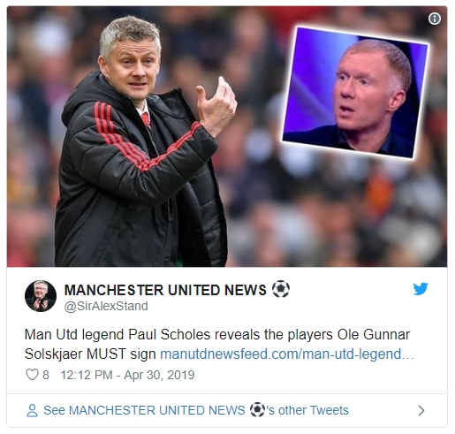Open the manutdnewsfeed.com article link
Screen dimensions: 455x434
tap(287, 354)
